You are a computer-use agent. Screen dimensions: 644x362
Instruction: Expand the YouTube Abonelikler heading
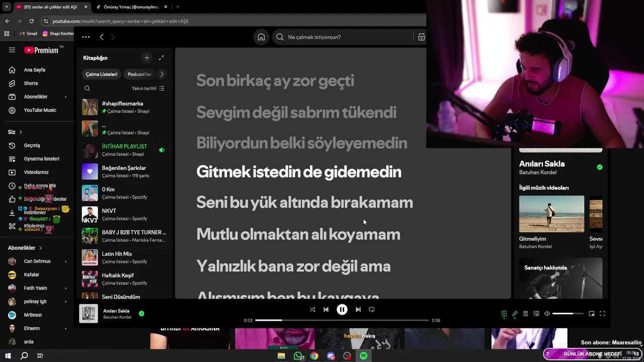click(x=25, y=248)
